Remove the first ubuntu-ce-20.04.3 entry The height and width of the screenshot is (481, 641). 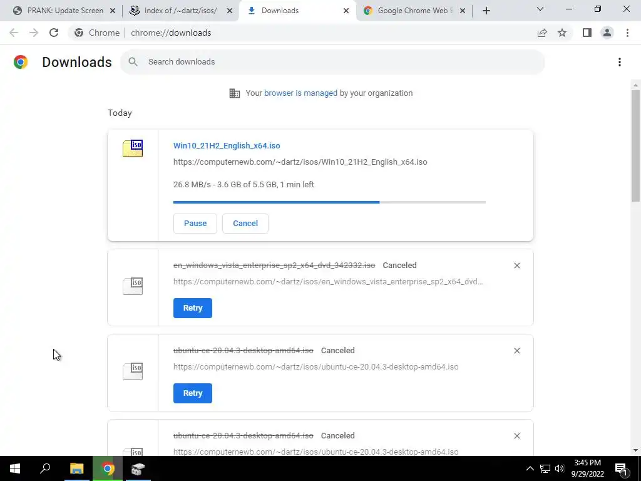point(517,351)
